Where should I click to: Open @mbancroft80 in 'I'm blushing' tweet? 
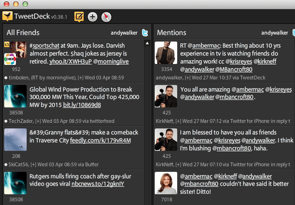(232, 148)
